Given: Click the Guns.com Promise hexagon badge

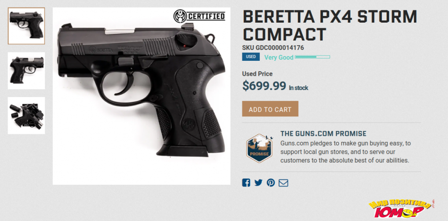Looking at the screenshot, I should coord(259,148).
